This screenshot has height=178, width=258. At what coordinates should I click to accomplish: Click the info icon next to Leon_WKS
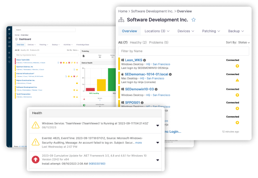[x=145, y=60]
